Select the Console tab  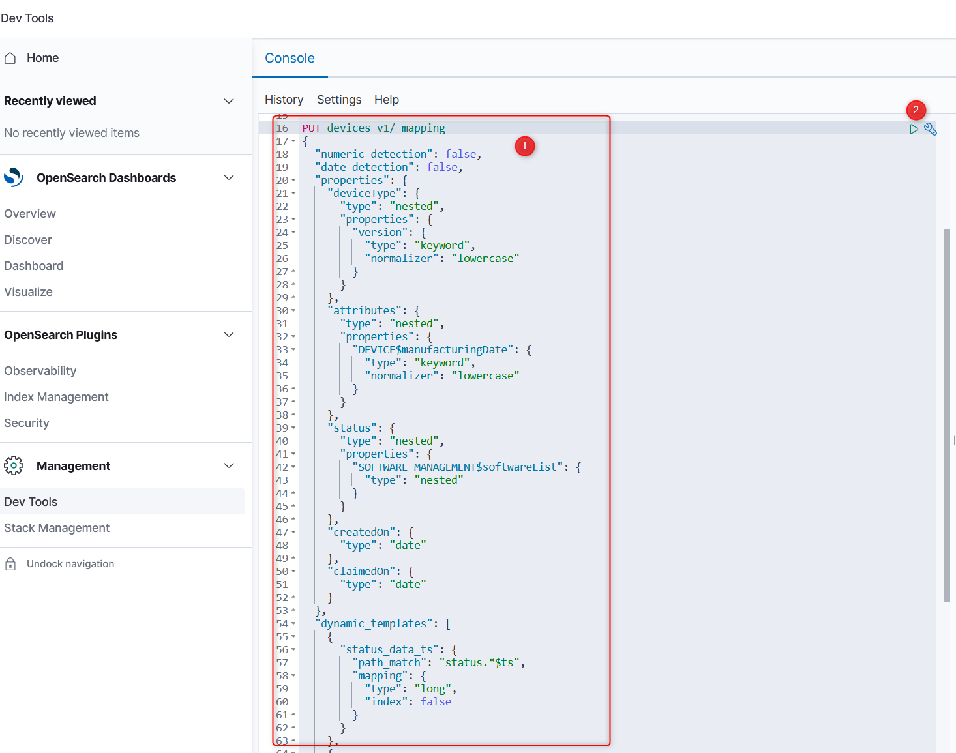290,58
